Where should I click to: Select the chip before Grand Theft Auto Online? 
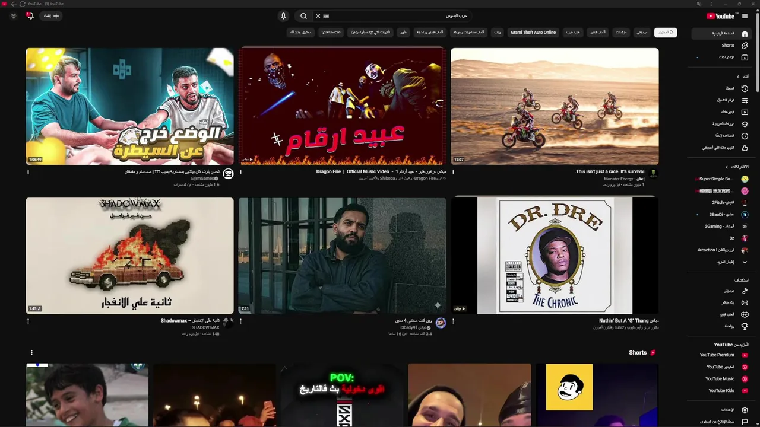[x=572, y=33]
